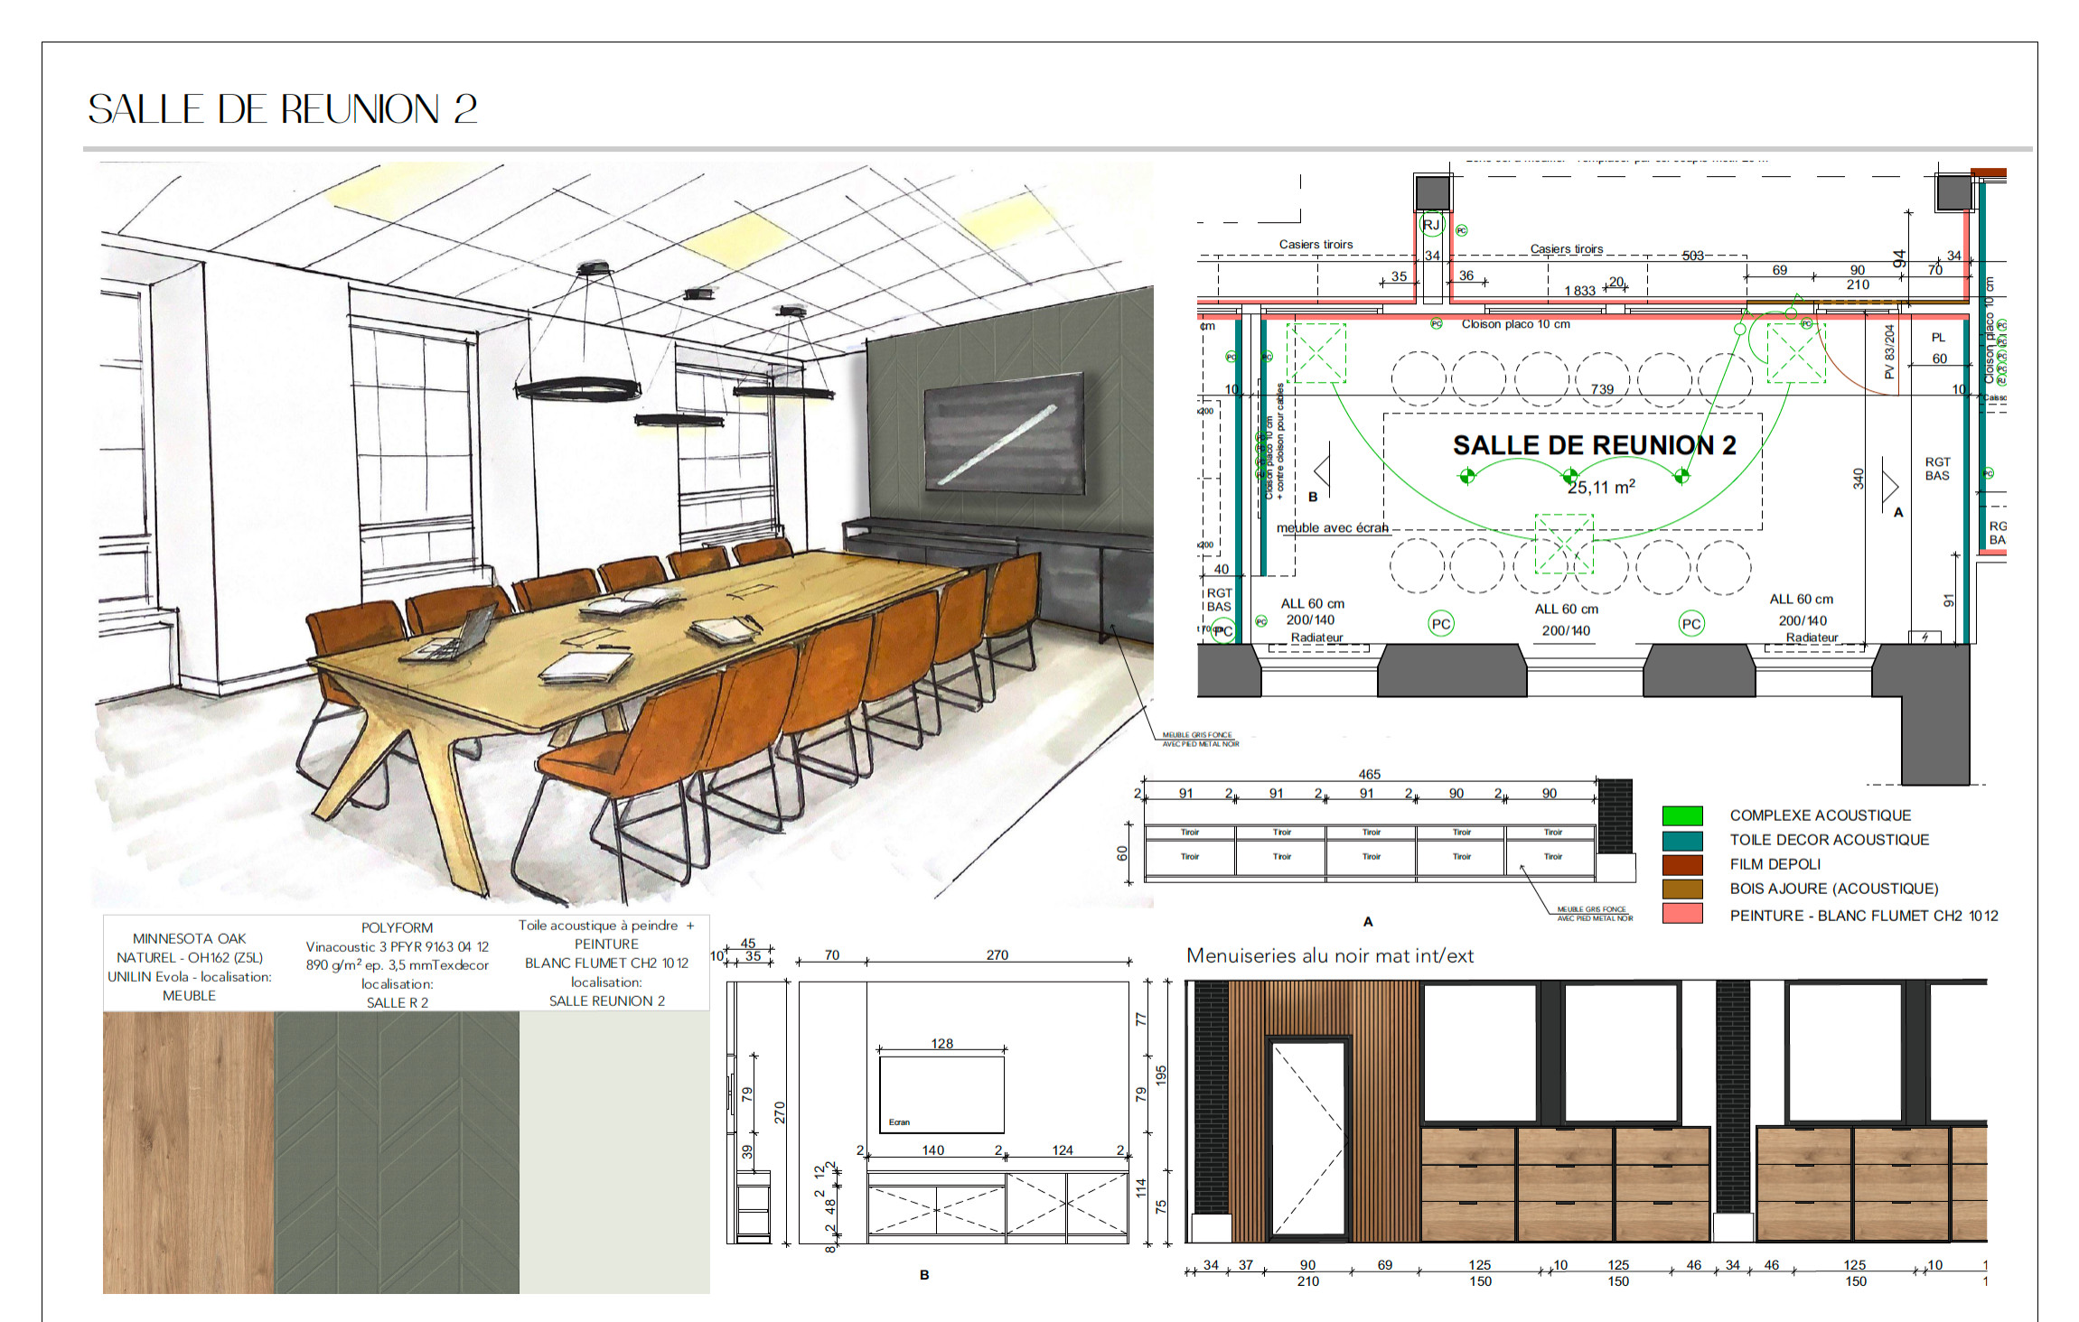Select the pink PEINTURE BLANC FLUMET swatch
The height and width of the screenshot is (1322, 2079).
click(1682, 914)
